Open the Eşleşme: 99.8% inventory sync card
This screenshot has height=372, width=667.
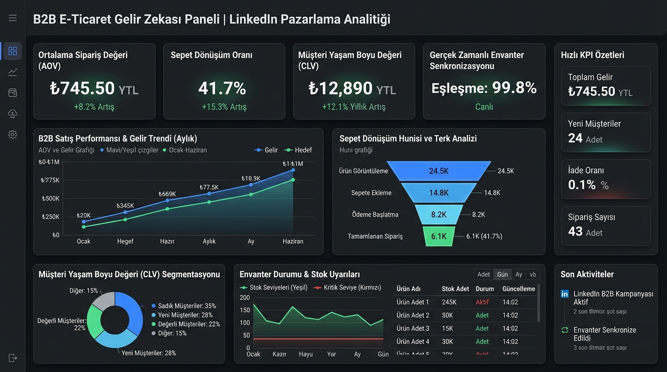click(484, 81)
